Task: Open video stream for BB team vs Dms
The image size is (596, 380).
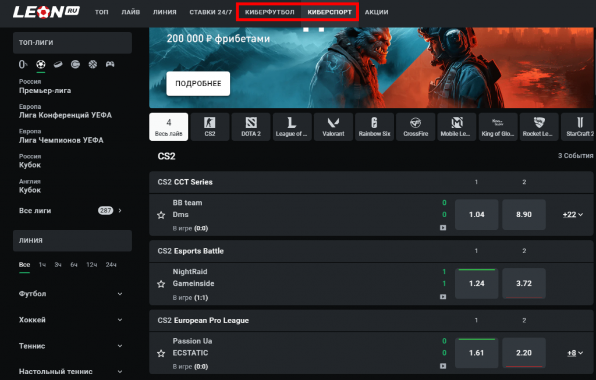Action: tap(443, 228)
